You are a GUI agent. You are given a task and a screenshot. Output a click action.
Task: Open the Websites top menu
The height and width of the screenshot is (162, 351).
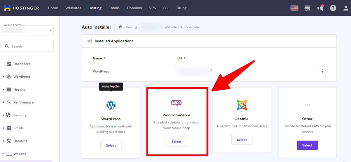tap(73, 8)
